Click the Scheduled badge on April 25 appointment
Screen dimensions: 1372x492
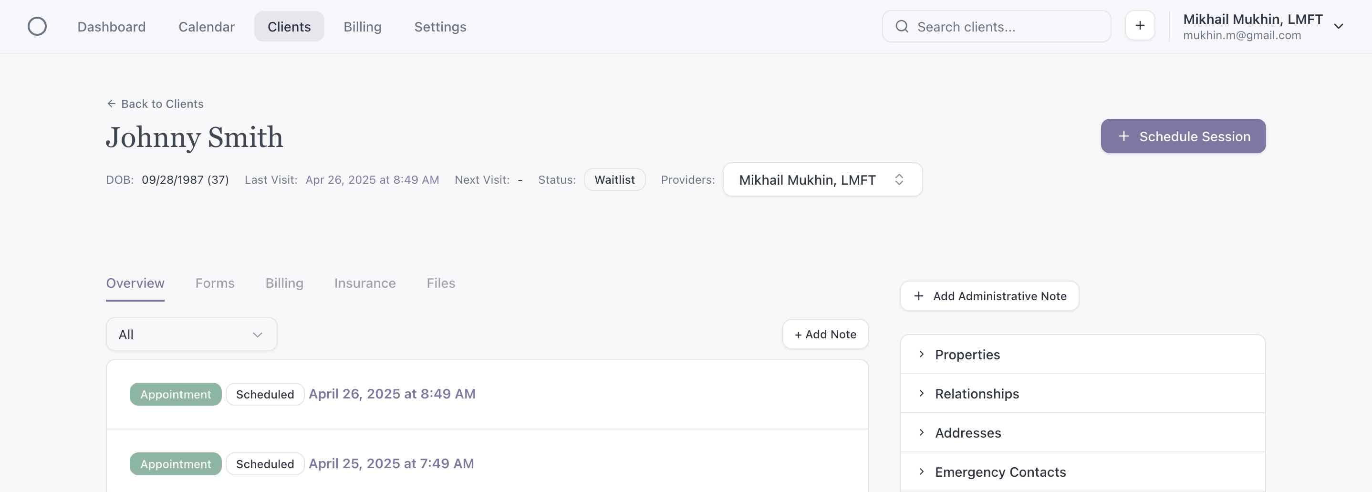(x=265, y=464)
